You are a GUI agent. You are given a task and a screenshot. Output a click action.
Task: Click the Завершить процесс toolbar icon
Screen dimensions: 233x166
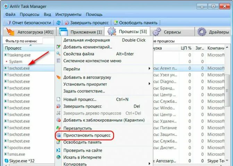pyautogui.click(x=67, y=23)
